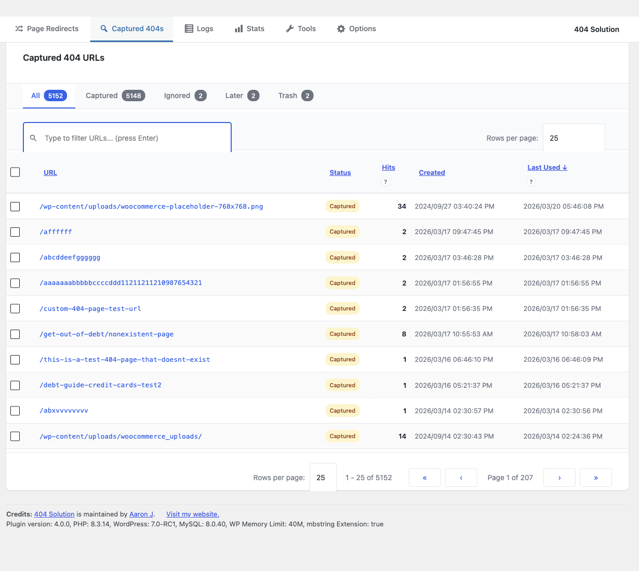Show the Ignored URLs filter

[185, 96]
